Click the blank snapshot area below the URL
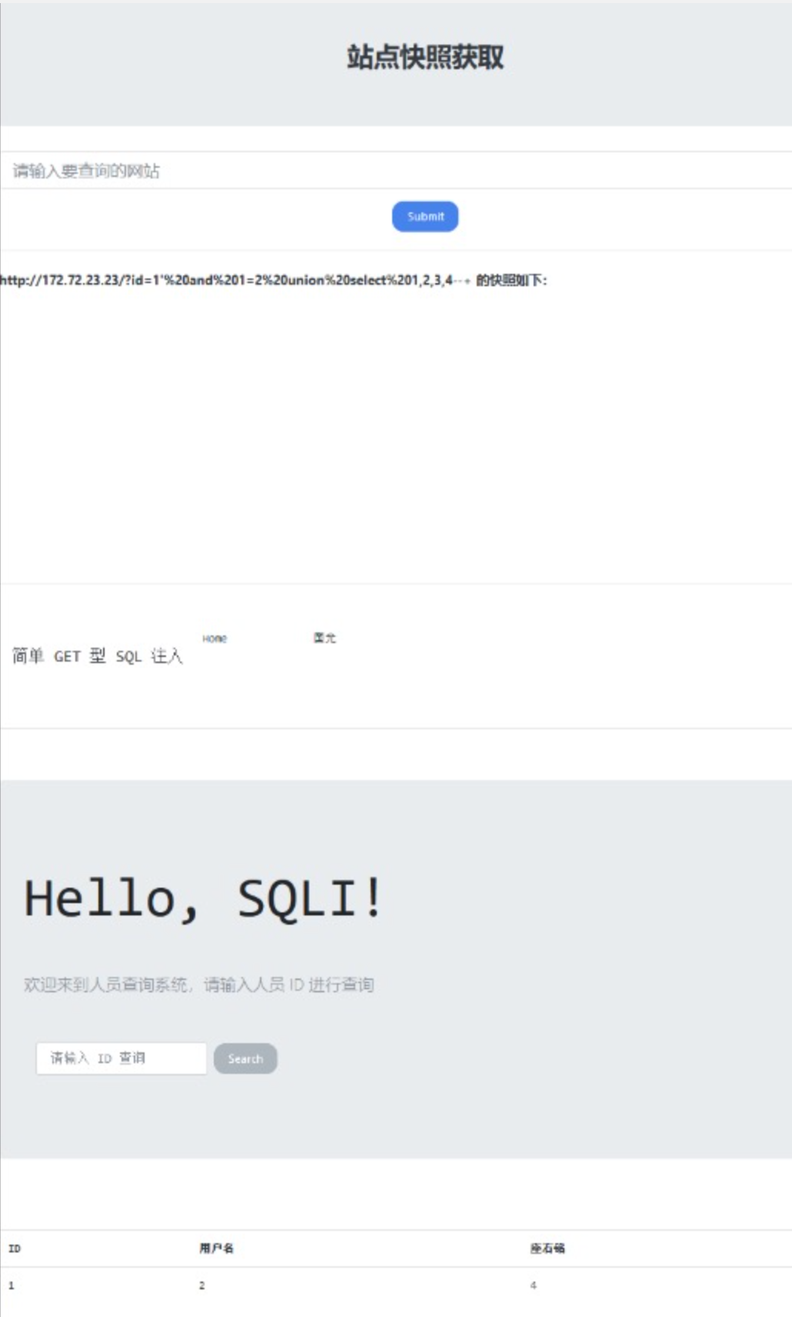This screenshot has width=792, height=1317. [396, 436]
